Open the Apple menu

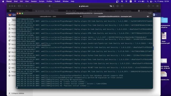[x=3, y=1]
